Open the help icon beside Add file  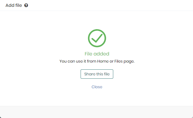(26, 5)
